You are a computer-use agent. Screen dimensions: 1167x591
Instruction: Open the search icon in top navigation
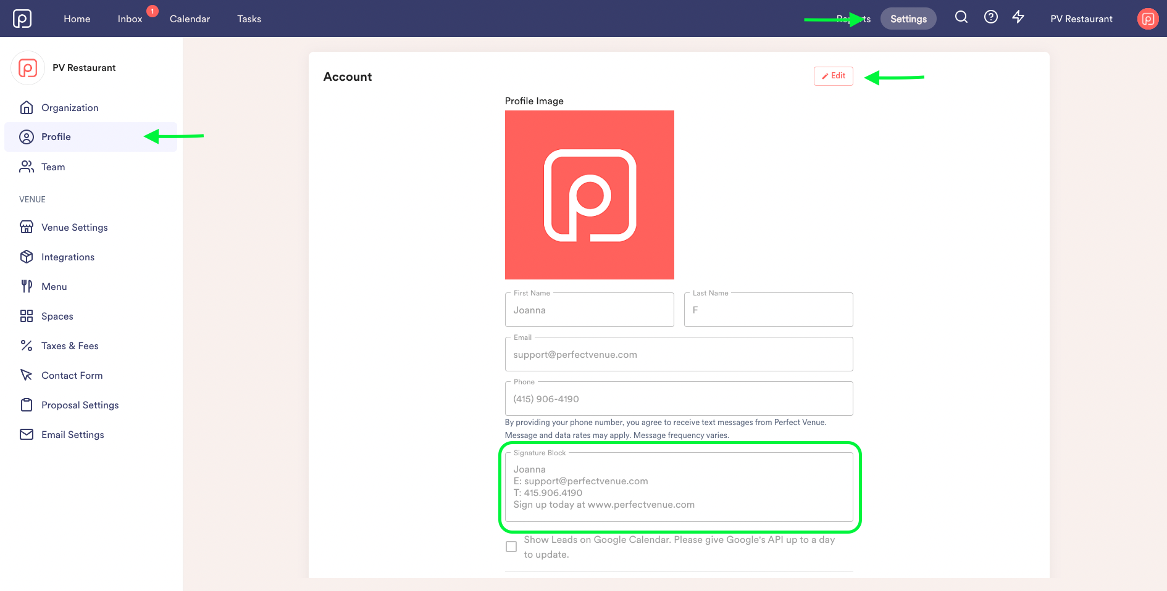click(961, 18)
